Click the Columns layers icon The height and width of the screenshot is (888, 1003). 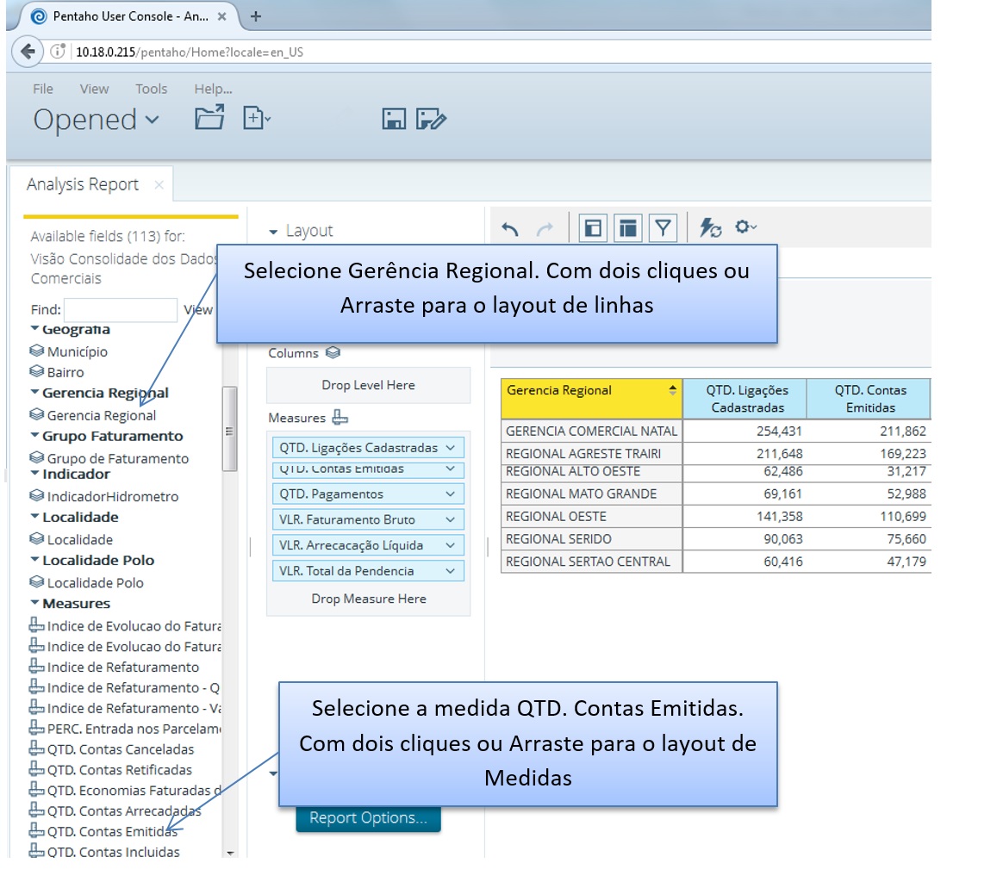(x=333, y=353)
